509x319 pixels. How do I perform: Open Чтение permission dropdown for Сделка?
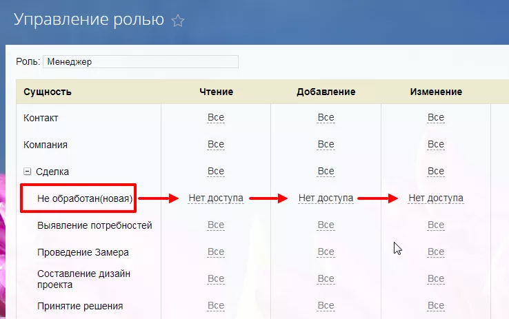pyautogui.click(x=216, y=171)
